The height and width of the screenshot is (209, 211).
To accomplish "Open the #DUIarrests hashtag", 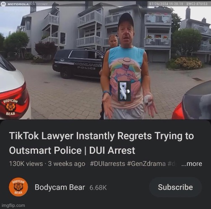I will (x=107, y=164).
